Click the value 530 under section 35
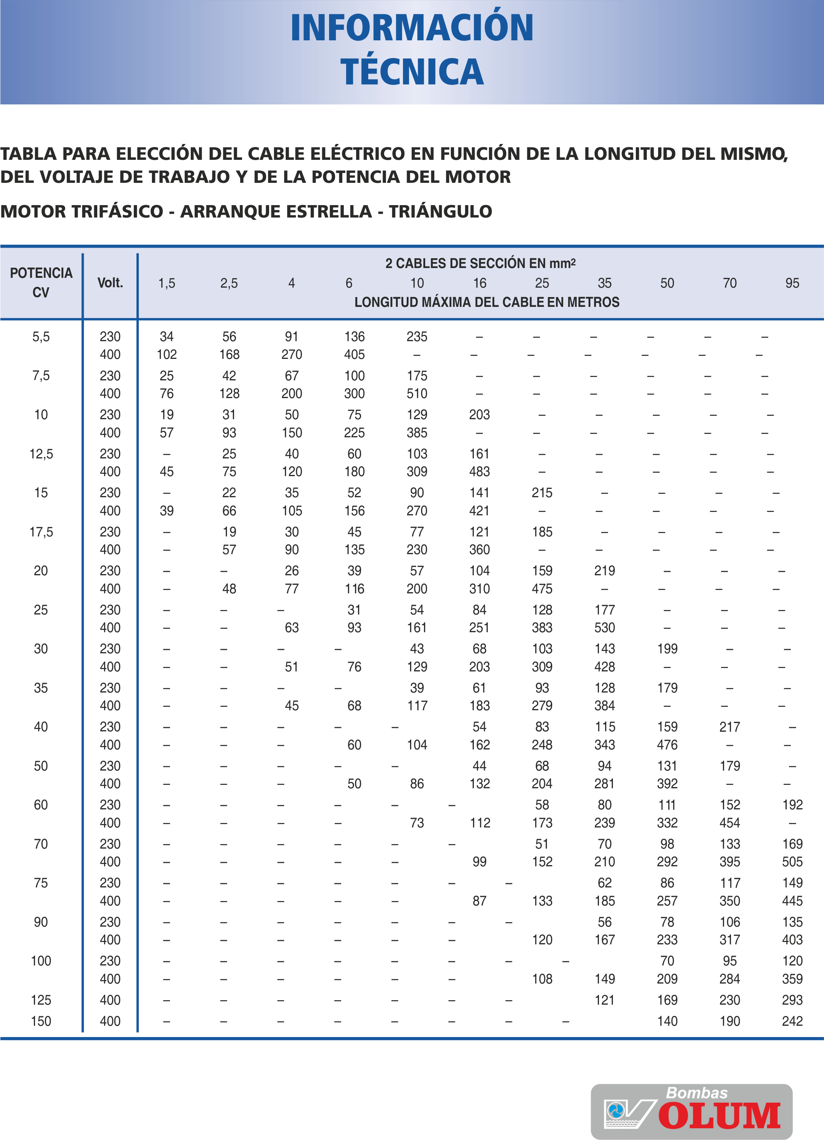824x1140 pixels. click(605, 628)
